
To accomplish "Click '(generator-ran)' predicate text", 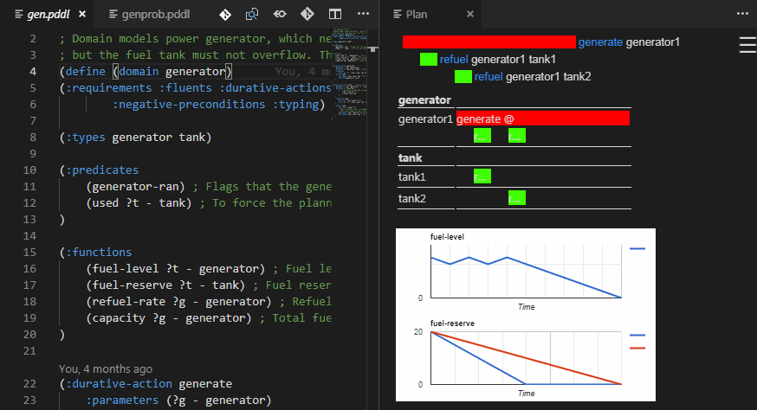I will (x=136, y=186).
